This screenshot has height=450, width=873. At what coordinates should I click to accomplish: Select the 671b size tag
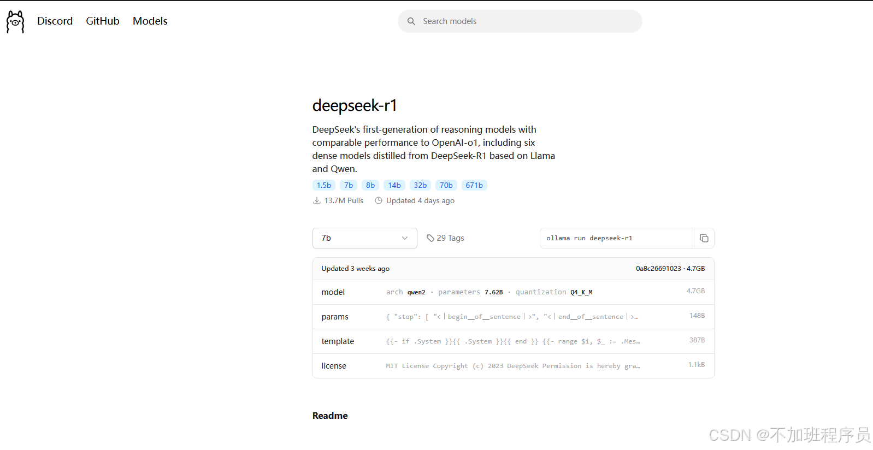474,185
